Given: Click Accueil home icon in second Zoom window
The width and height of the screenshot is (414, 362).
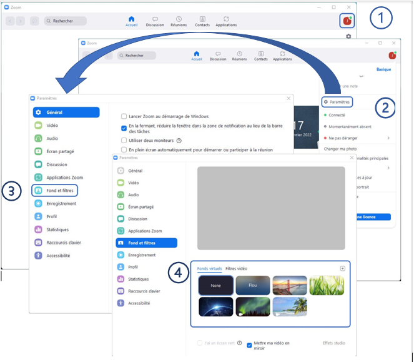Looking at the screenshot, I should pyautogui.click(x=197, y=54).
